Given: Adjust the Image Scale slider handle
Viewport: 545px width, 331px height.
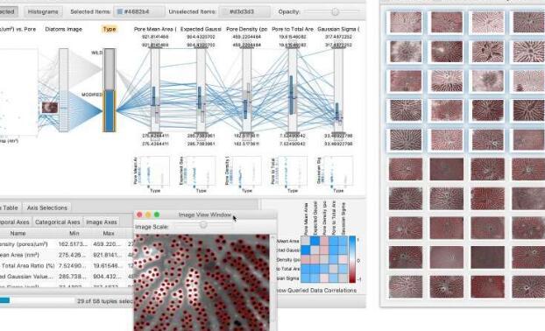Looking at the screenshot, I should coord(203,225).
